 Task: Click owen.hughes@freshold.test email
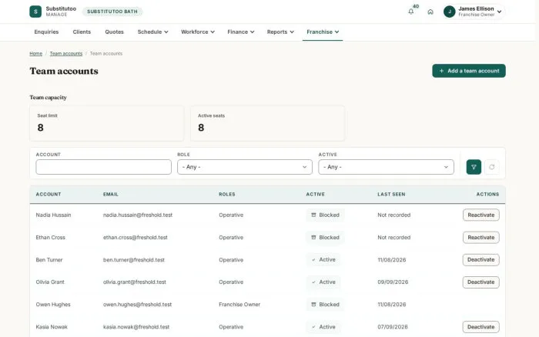tap(137, 305)
